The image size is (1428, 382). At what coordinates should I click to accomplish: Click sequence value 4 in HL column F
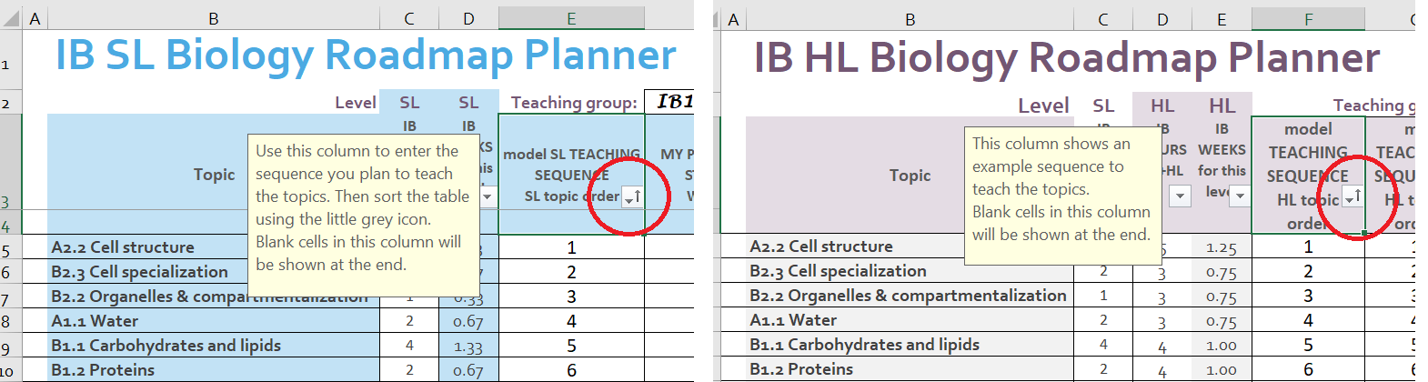(1308, 320)
